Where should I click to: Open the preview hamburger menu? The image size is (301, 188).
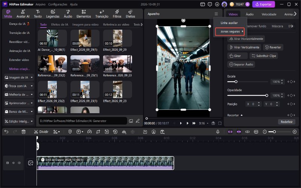click(216, 14)
